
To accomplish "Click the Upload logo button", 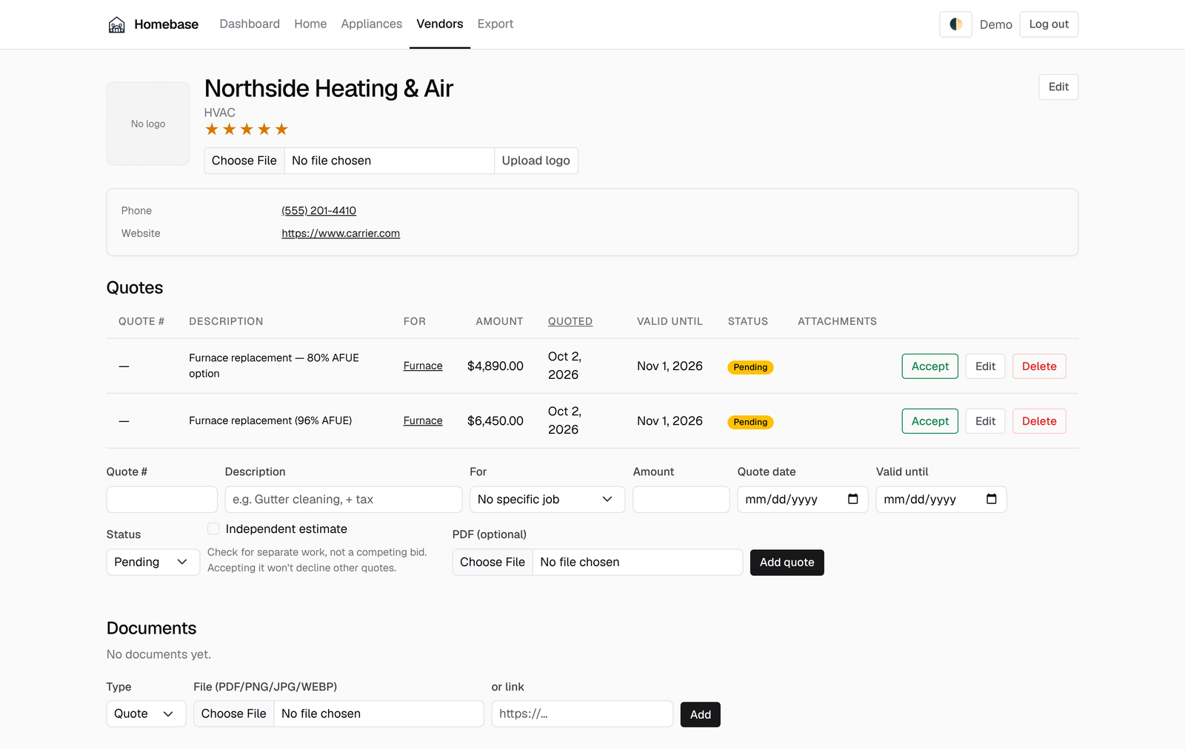I will coord(536,161).
